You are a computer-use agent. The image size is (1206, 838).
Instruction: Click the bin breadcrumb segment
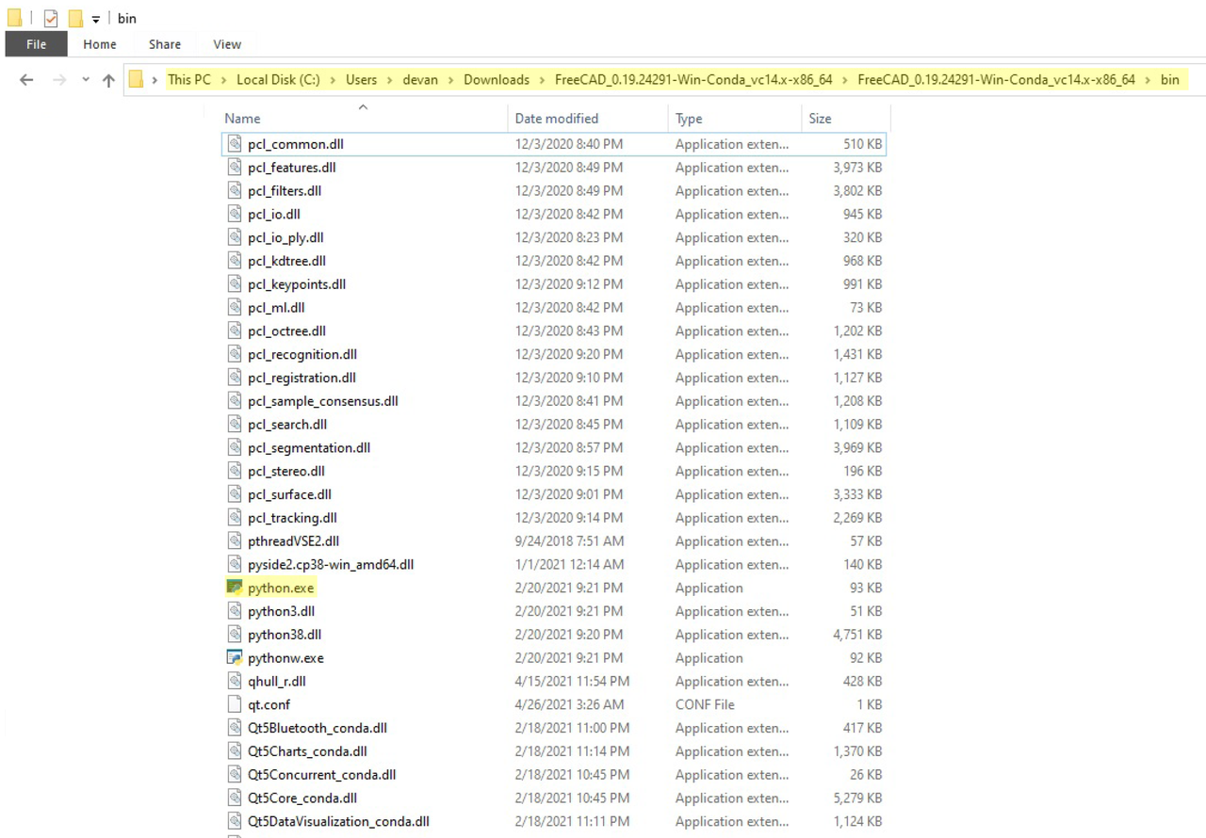pyautogui.click(x=1169, y=80)
